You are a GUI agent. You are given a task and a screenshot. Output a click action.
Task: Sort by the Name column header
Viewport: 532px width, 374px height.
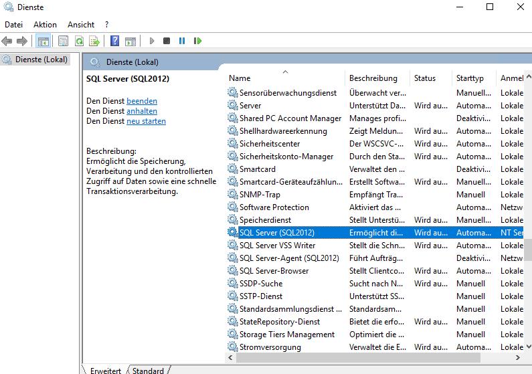pos(285,78)
